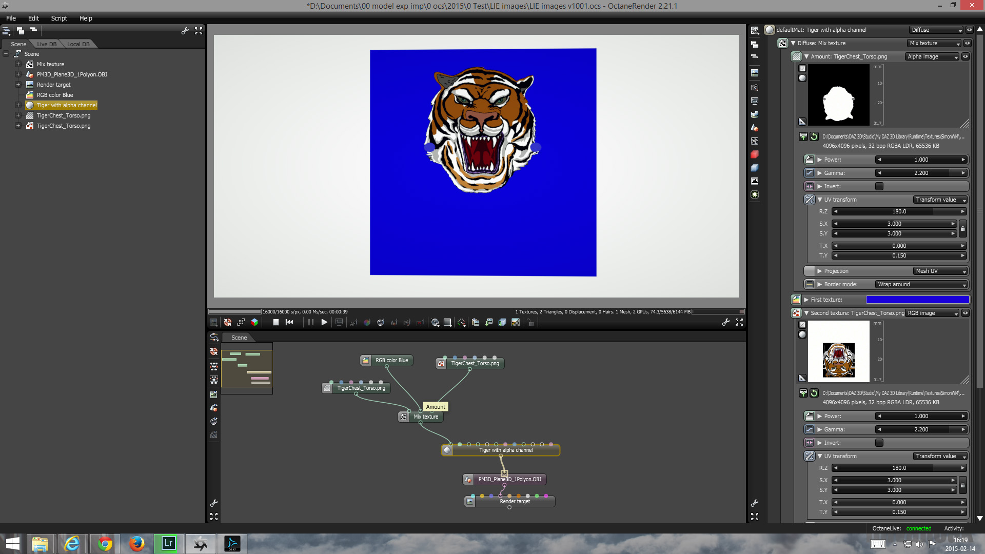Viewport: 985px width, 554px height.
Task: Open the Projection Mesh UV dropdown
Action: tap(941, 271)
